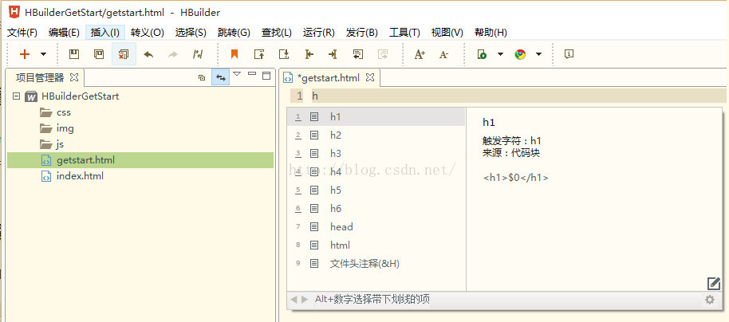The height and width of the screenshot is (322, 729).
Task: Open the 转义(O) menu
Action: pyautogui.click(x=148, y=33)
